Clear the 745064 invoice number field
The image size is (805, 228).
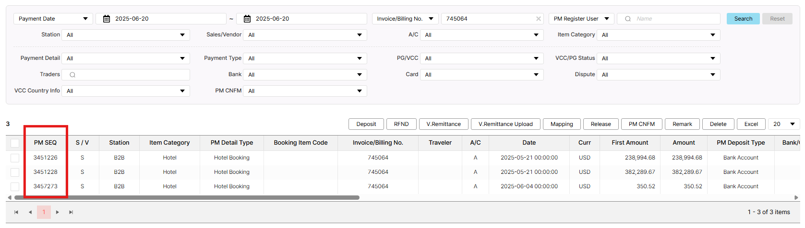tap(538, 19)
